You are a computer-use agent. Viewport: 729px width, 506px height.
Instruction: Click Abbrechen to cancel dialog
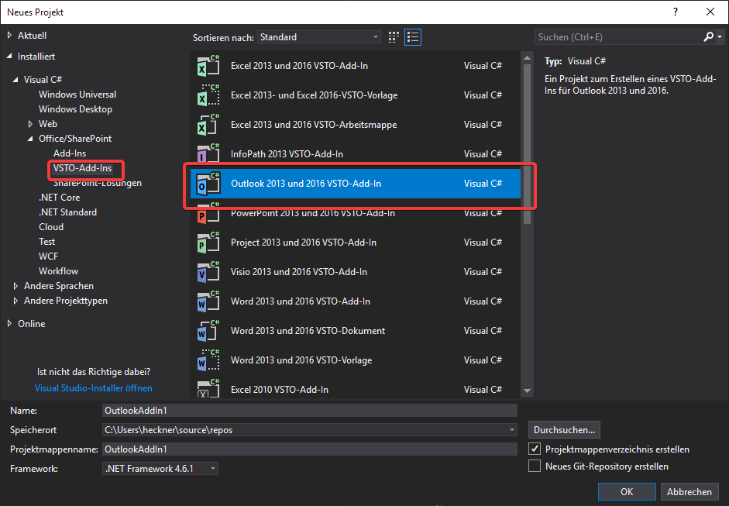click(689, 491)
